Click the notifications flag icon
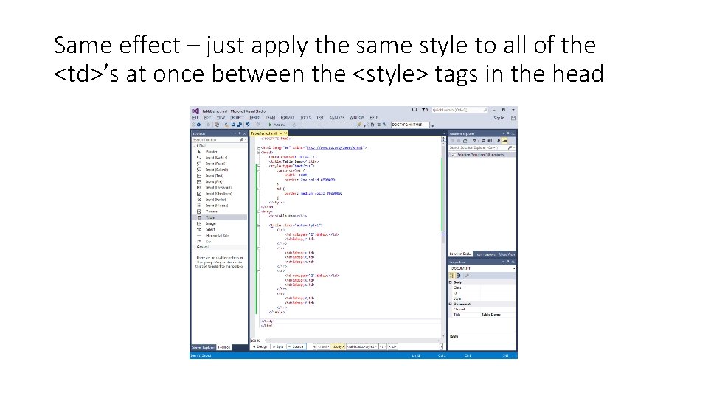Image resolution: width=708 pixels, height=398 pixels. [423, 110]
